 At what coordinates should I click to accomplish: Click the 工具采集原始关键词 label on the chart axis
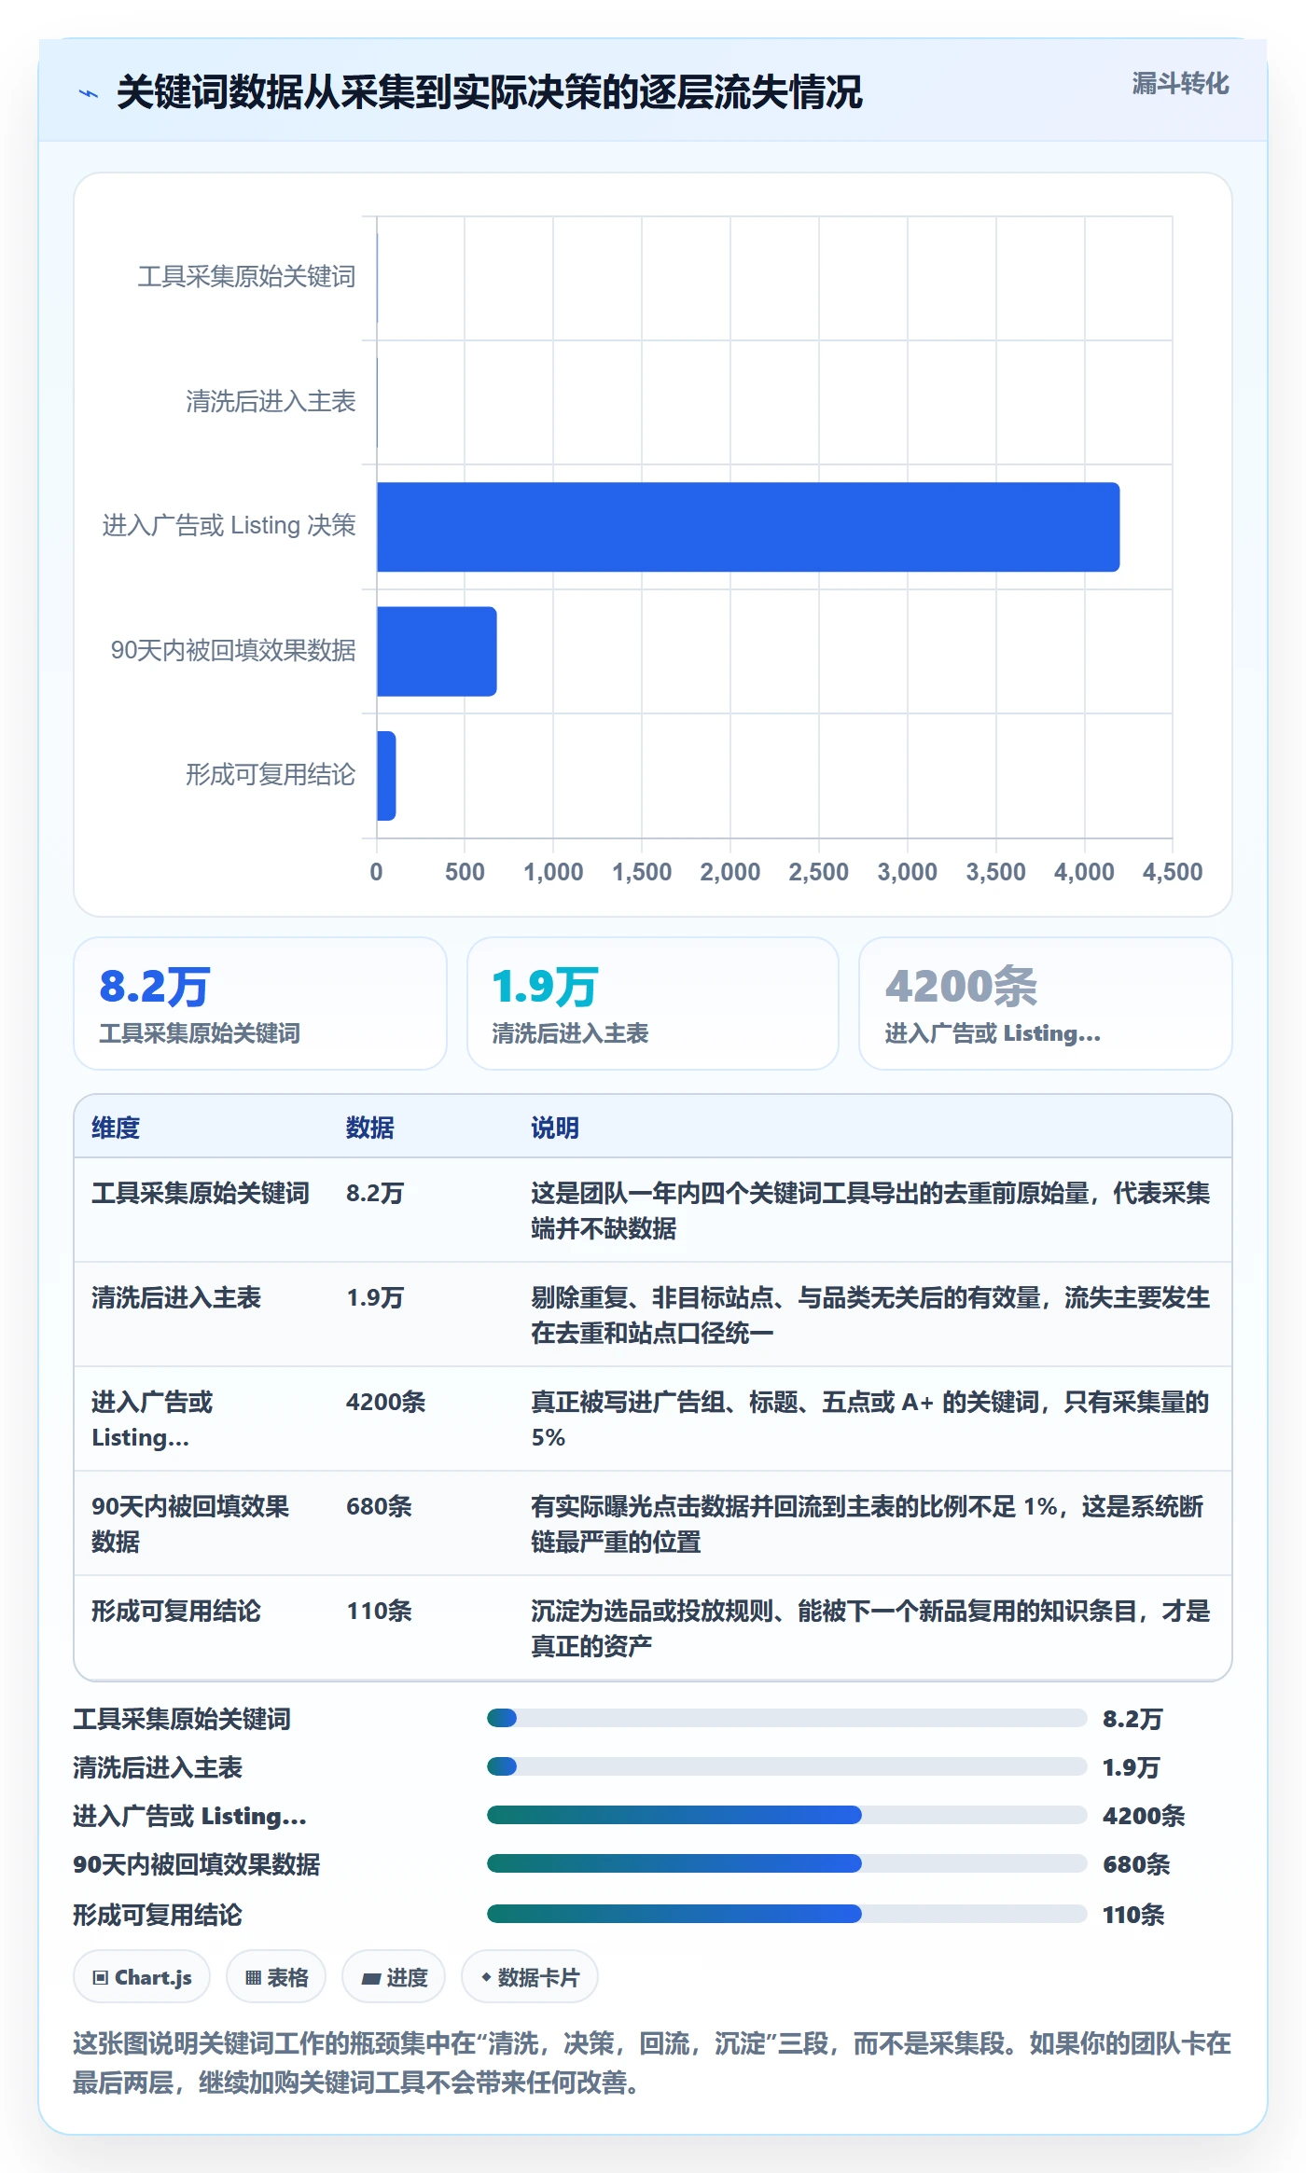[x=246, y=277]
